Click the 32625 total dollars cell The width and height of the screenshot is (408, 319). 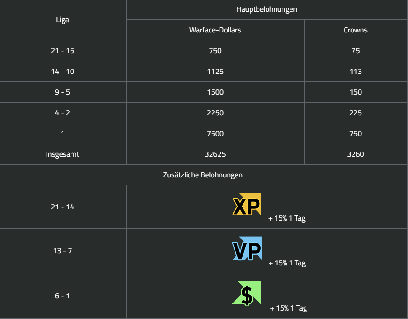(215, 154)
